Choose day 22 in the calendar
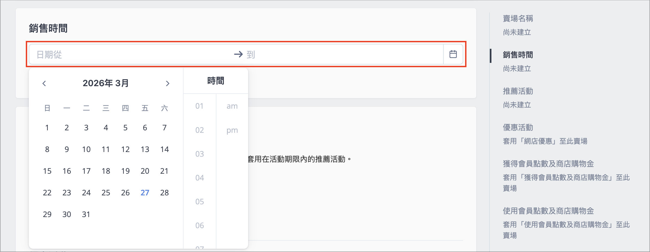The image size is (650, 252). [47, 193]
